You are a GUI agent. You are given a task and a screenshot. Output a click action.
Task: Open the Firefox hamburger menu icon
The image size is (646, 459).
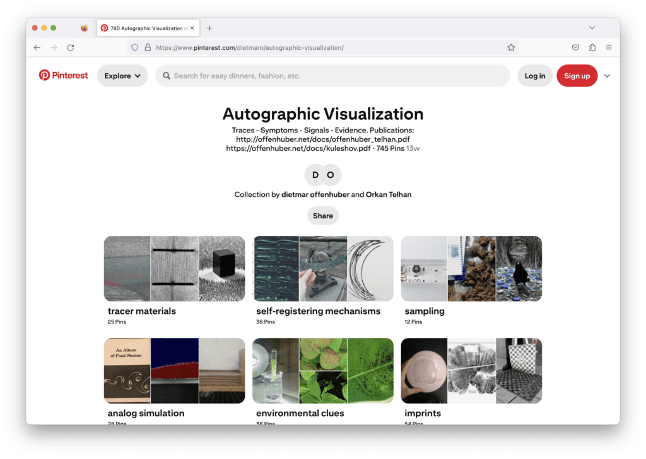(609, 47)
